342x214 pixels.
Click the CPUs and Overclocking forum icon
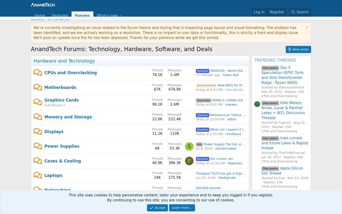pyautogui.click(x=38, y=72)
